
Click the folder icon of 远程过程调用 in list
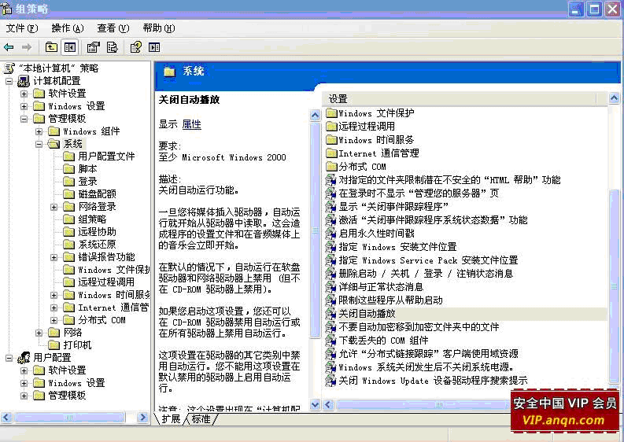click(331, 127)
